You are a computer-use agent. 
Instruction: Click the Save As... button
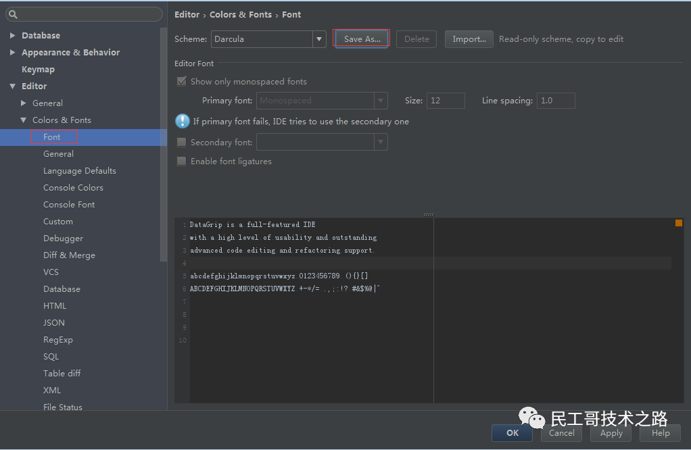pyautogui.click(x=362, y=39)
